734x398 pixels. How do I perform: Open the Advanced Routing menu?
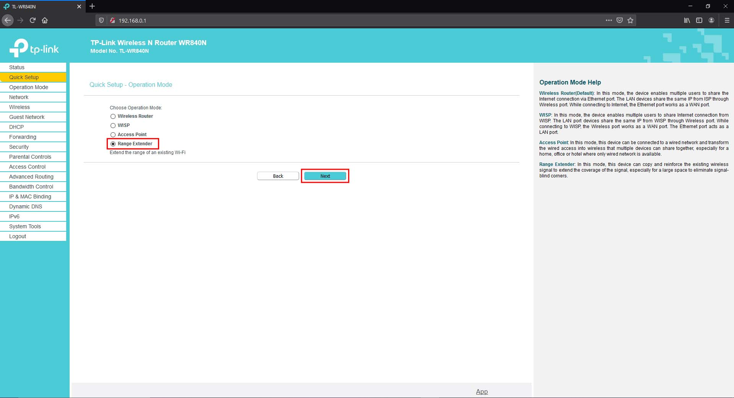pos(33,177)
